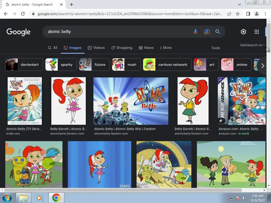Image resolution: width=271 pixels, height=203 pixels.
Task: Close the atomic betty Google Search tab
Action: pos(61,4)
